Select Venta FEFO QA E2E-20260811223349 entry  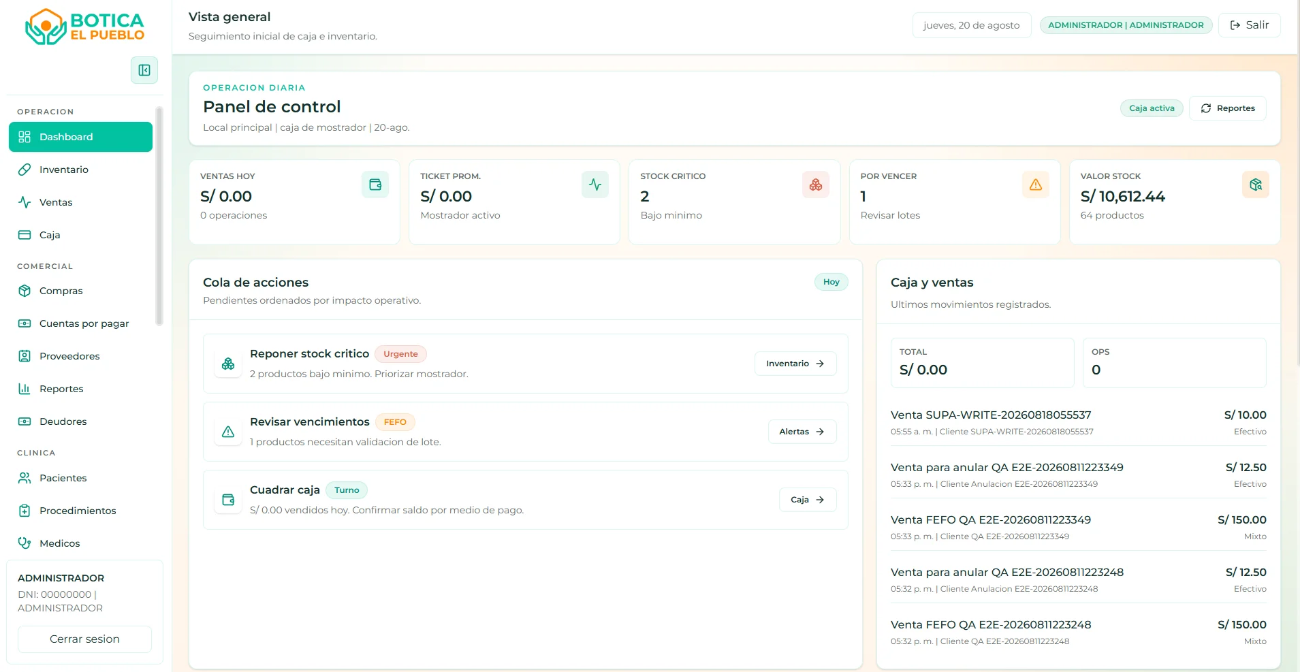click(x=1078, y=528)
